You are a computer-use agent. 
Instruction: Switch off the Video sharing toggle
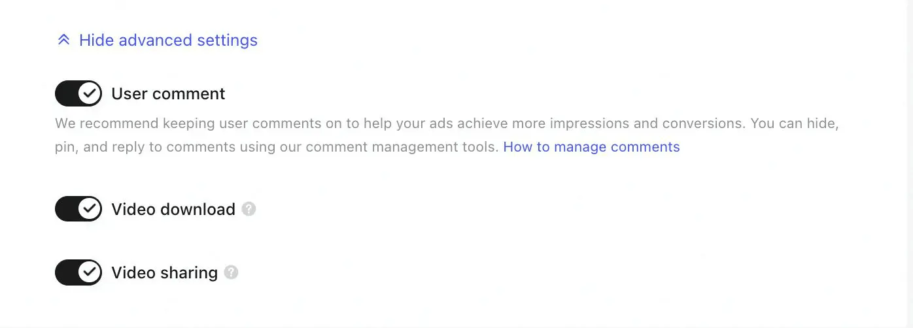point(78,272)
